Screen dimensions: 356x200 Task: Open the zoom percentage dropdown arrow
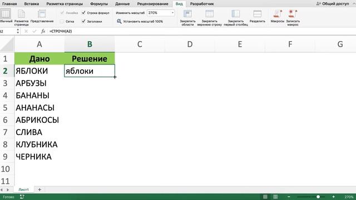(x=172, y=13)
